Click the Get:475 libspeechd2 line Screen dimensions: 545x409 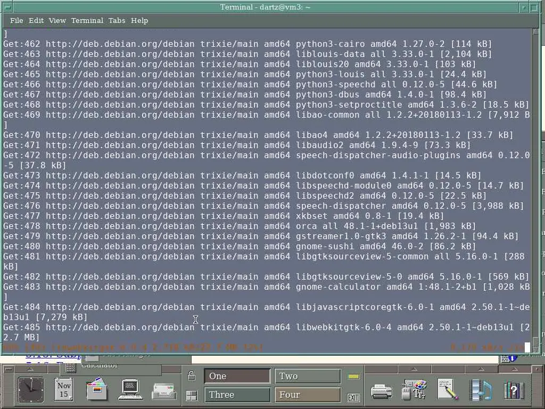point(245,196)
